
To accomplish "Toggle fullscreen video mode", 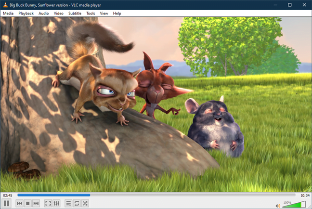I will pos(48,203).
